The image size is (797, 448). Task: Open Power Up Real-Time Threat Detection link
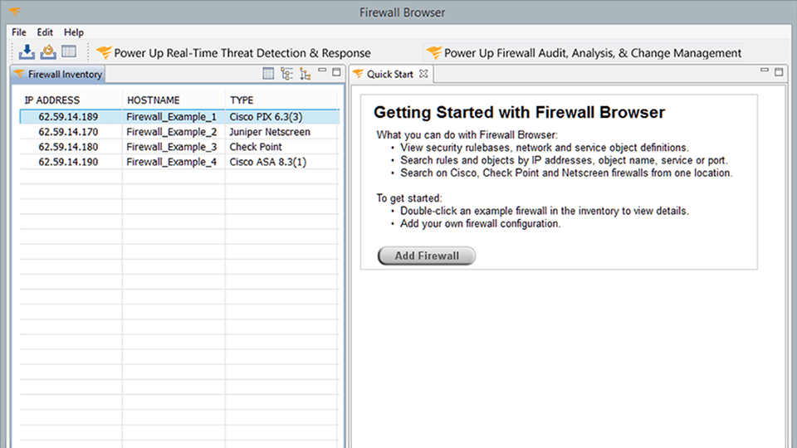pyautogui.click(x=234, y=53)
